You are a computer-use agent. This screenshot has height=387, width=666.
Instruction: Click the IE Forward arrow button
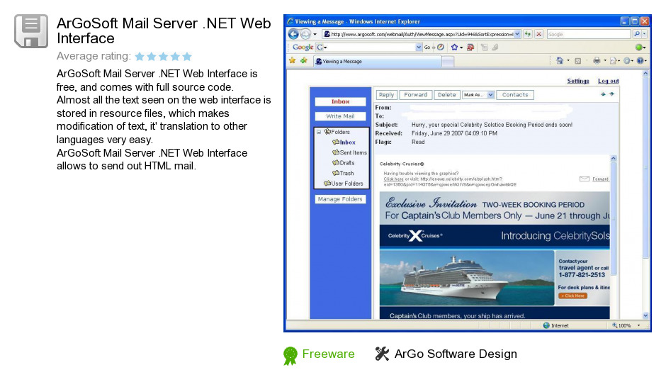305,34
